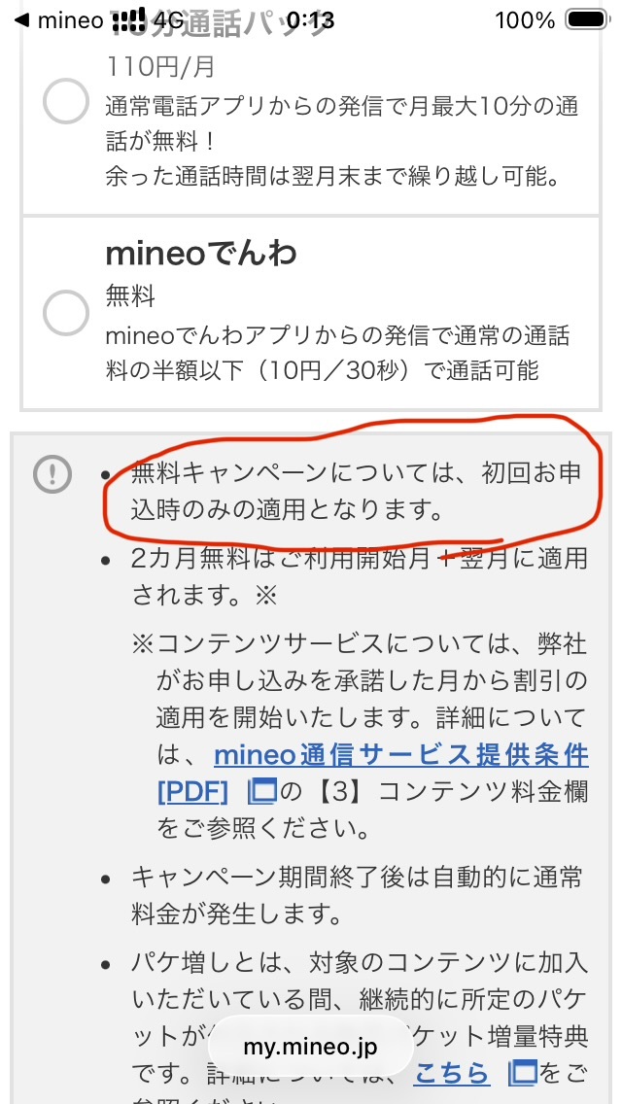622x1104 pixels.
Task: Tap the mineoでんわ option heading
Action: point(200,254)
